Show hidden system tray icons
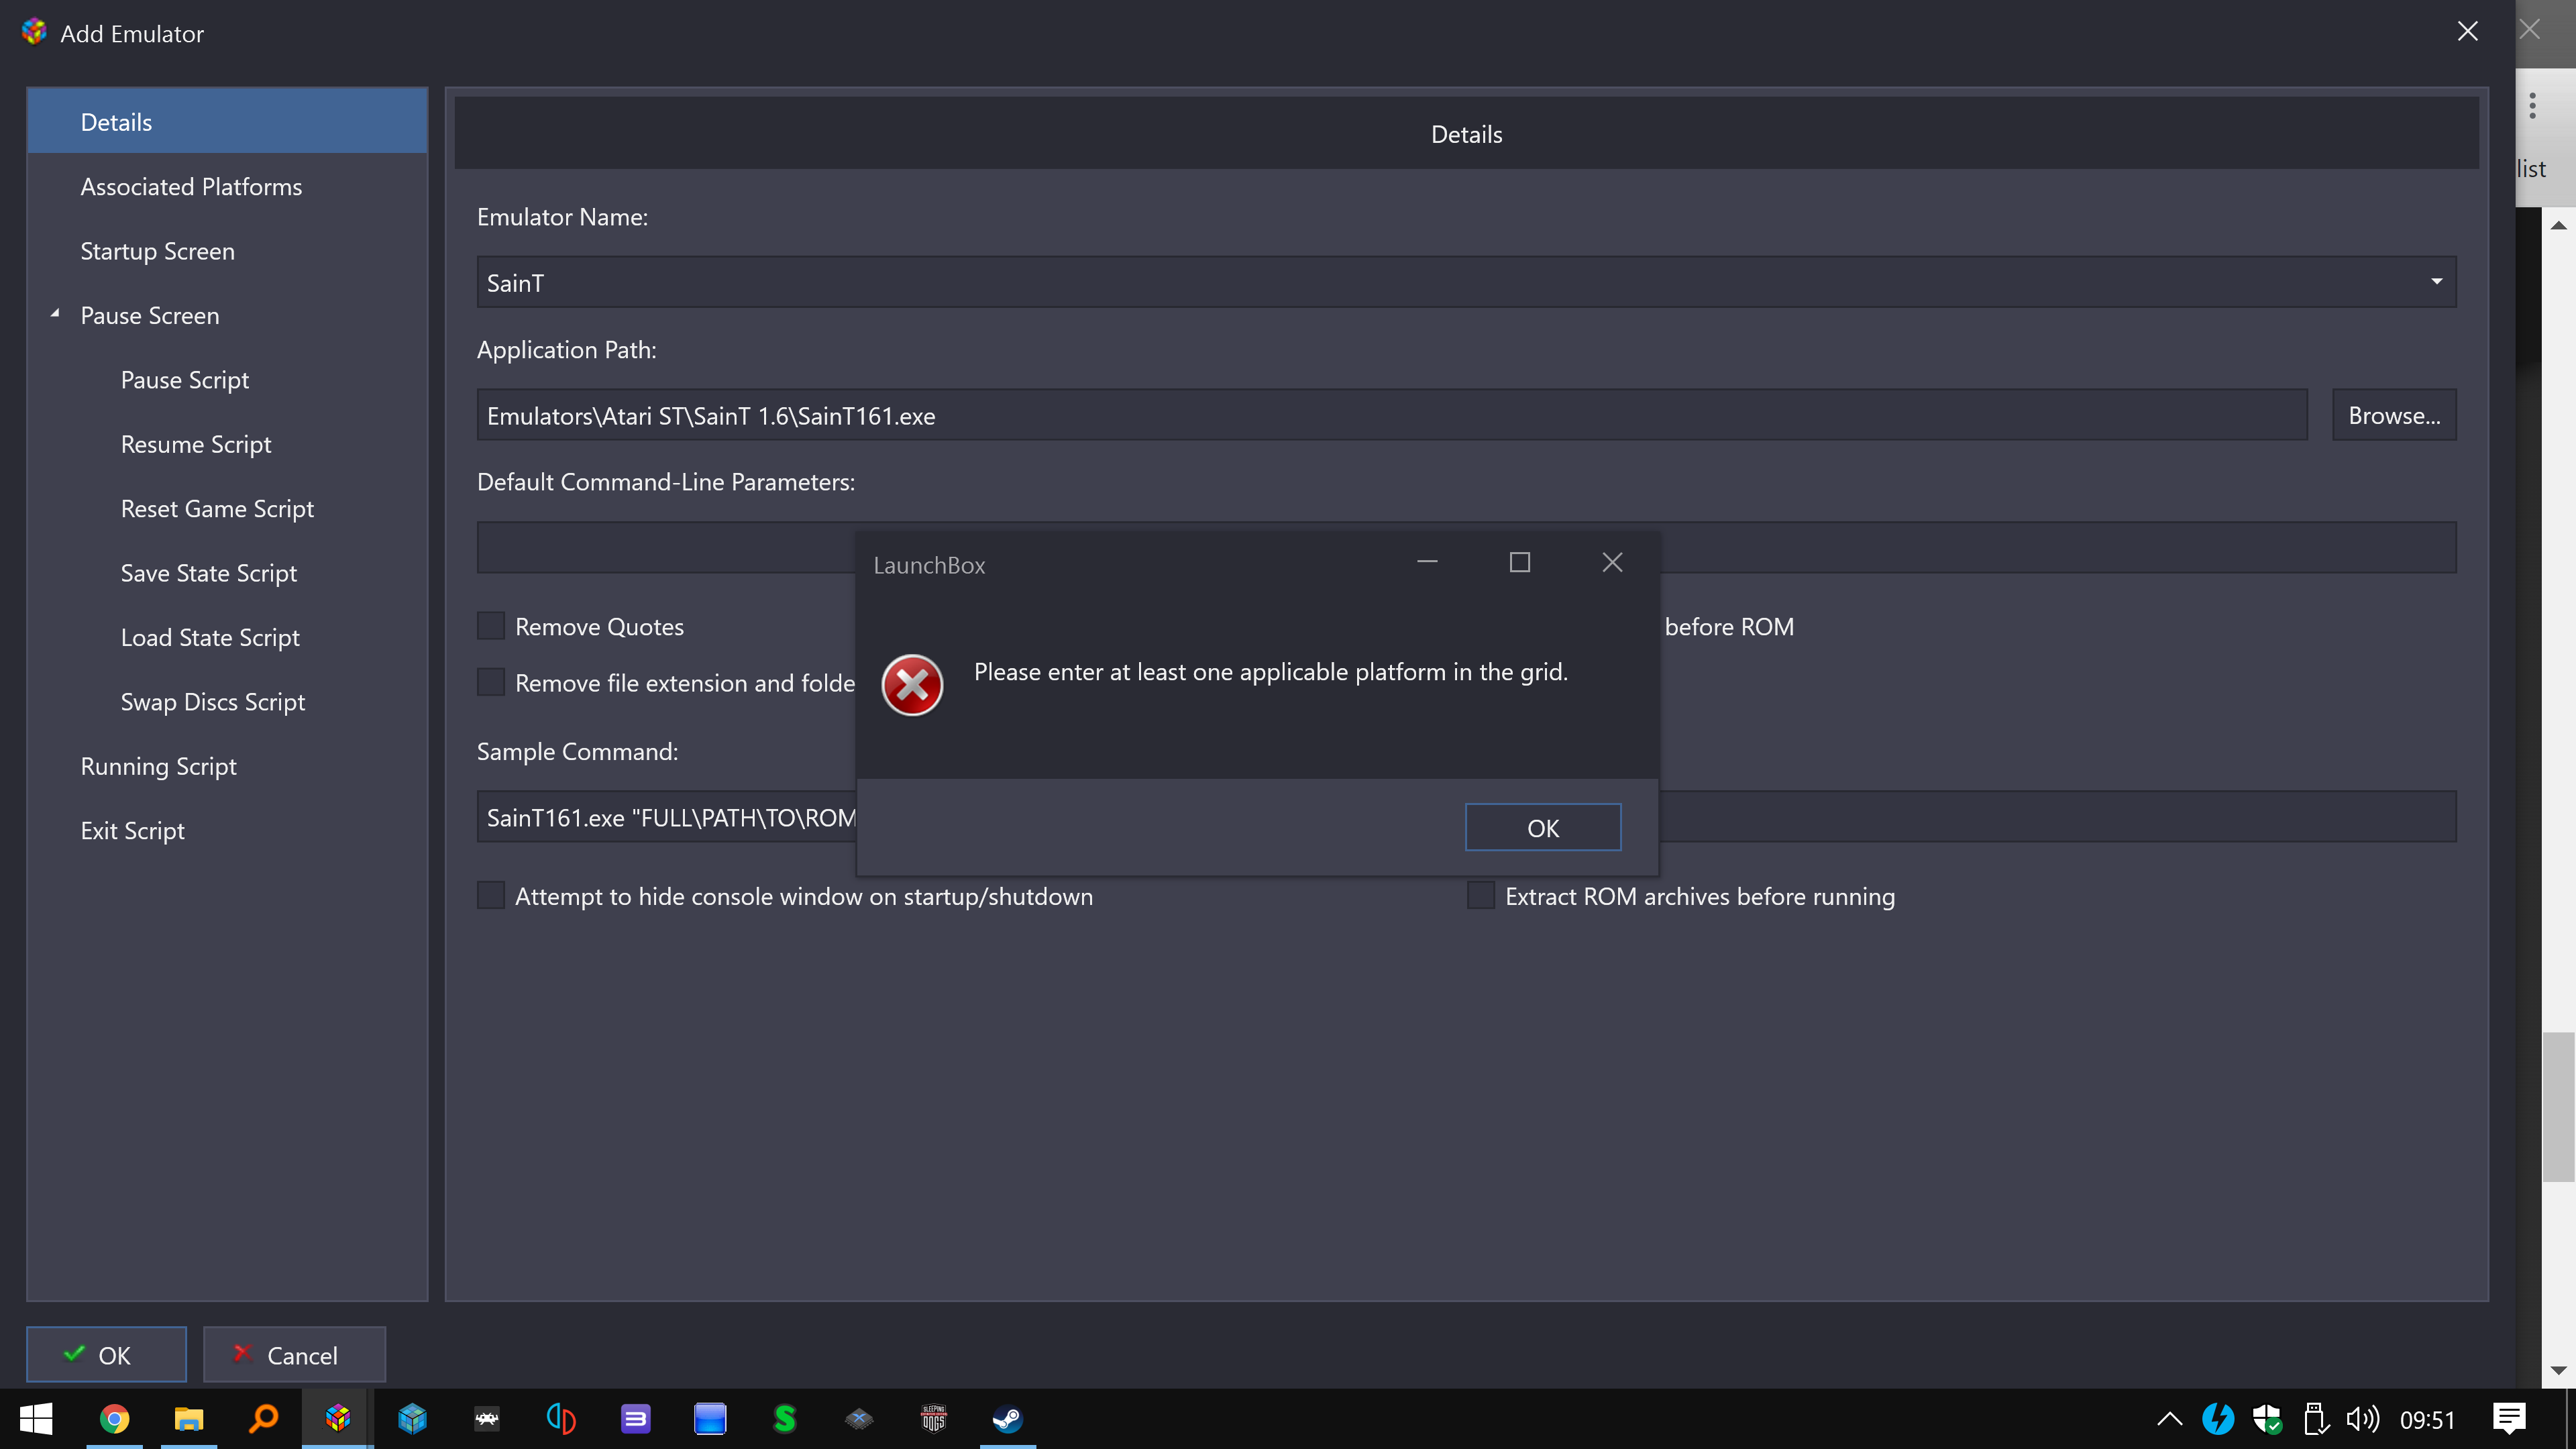The width and height of the screenshot is (2576, 1449). (2169, 1419)
